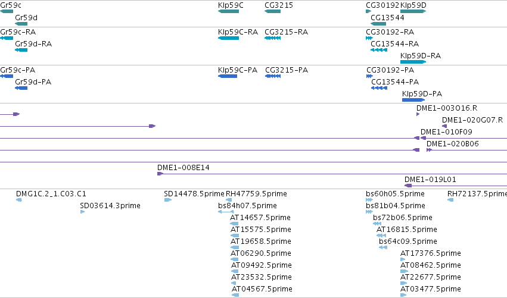Click the CG3215 gene feature
Screen dimensions: 507x298
point(272,11)
